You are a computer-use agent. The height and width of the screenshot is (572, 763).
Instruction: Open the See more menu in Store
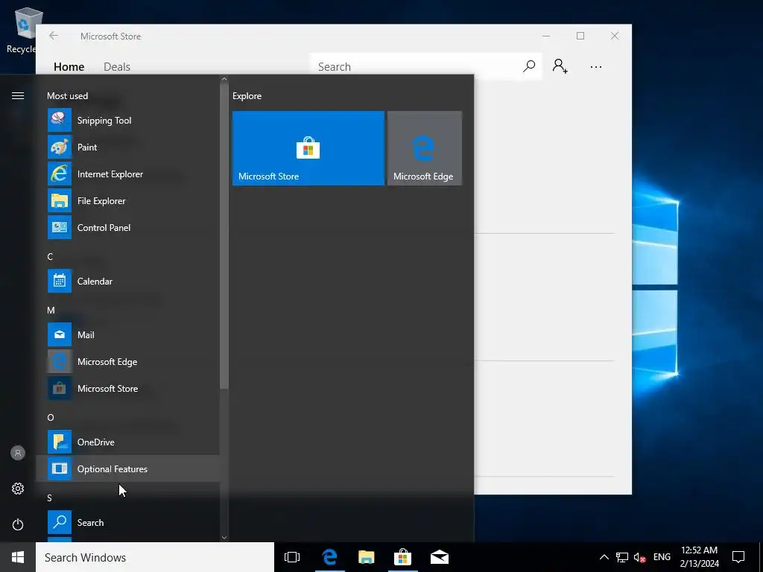[595, 66]
